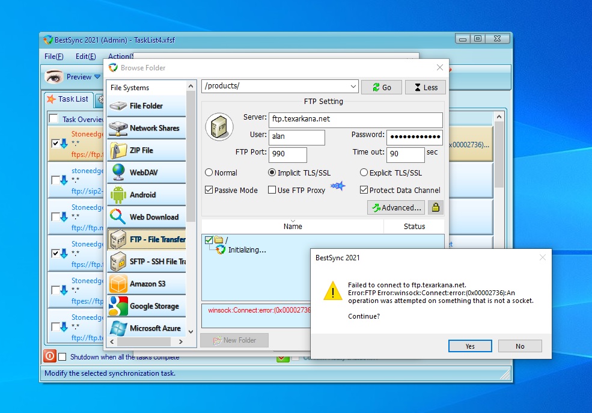
Task: Click the Time out field
Action: [x=406, y=154]
